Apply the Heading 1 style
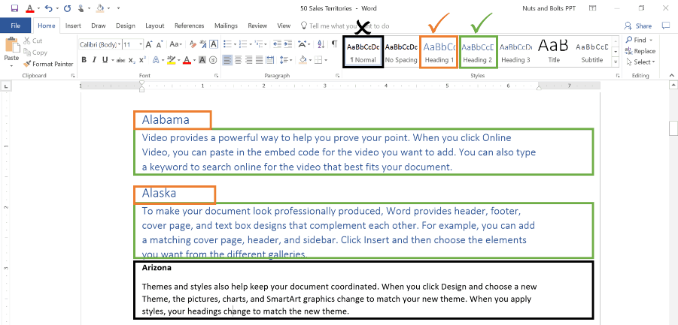The image size is (678, 325). tap(439, 52)
